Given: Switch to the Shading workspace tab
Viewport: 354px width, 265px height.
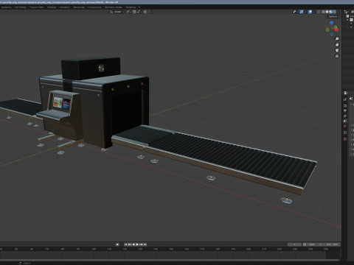Looking at the screenshot, I should click(52, 7).
